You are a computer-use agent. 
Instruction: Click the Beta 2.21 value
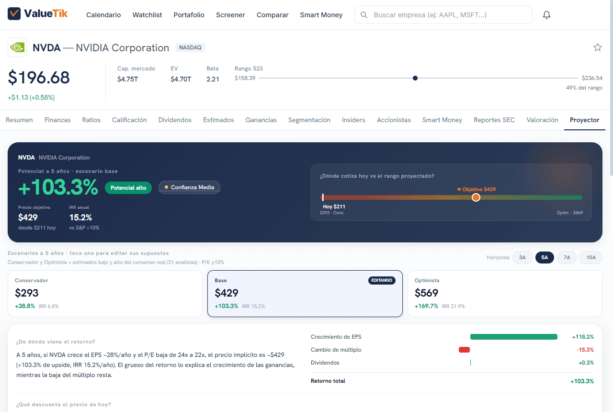pyautogui.click(x=213, y=79)
